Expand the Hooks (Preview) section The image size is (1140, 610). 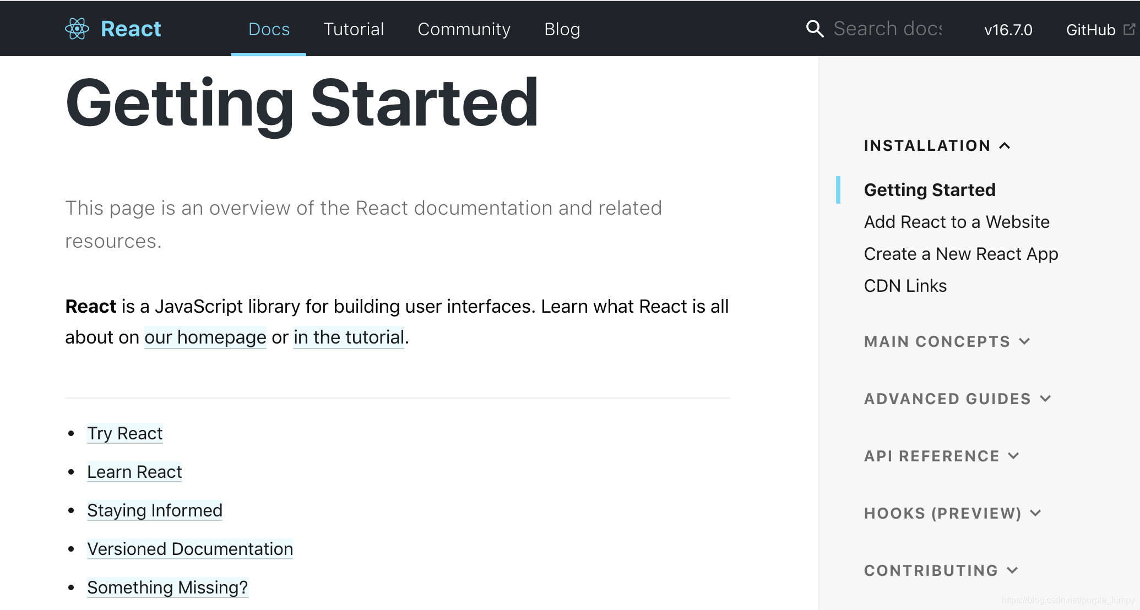953,513
